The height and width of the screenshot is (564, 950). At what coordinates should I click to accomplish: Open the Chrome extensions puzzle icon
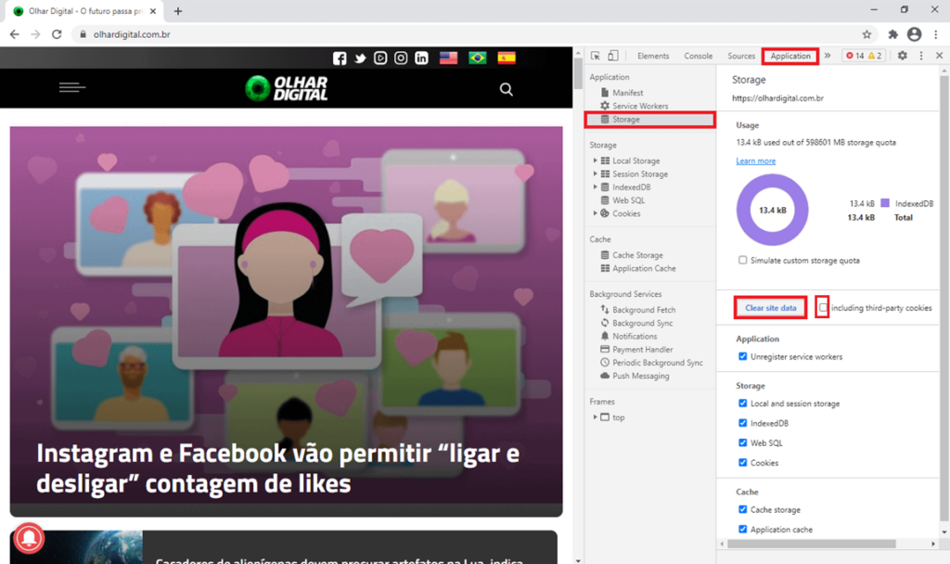coord(892,34)
